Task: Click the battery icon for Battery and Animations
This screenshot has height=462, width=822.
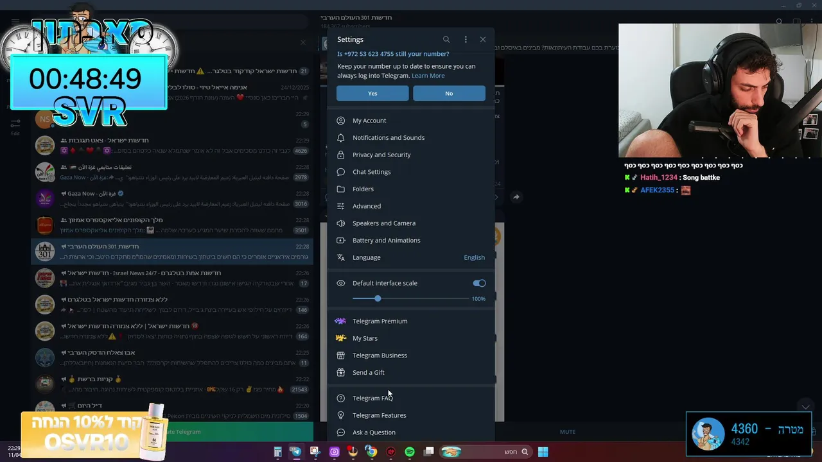Action: point(340,240)
